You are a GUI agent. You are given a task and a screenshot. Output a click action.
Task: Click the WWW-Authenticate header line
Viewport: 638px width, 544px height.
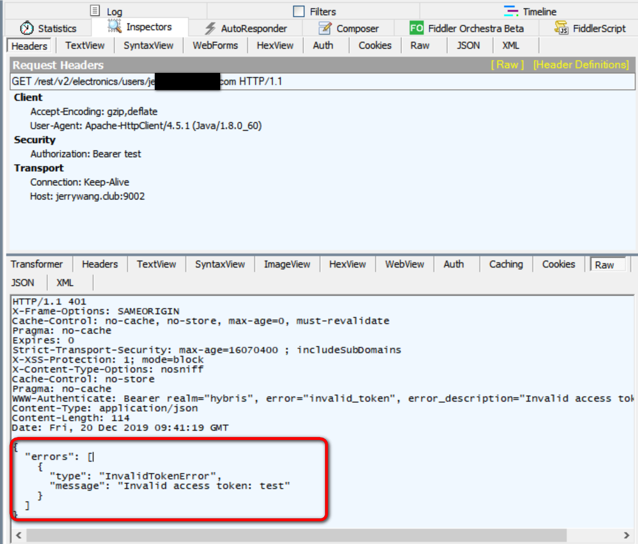323,399
